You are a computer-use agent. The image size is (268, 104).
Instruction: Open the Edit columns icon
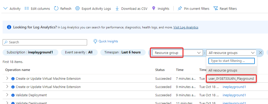[x=26, y=9]
